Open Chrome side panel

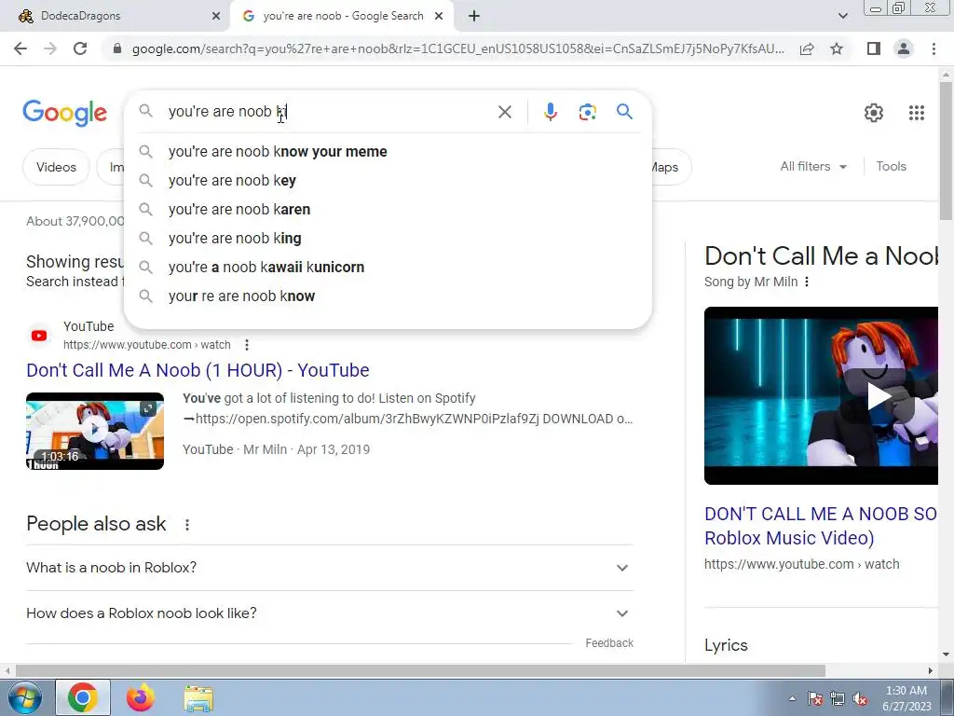(x=874, y=48)
